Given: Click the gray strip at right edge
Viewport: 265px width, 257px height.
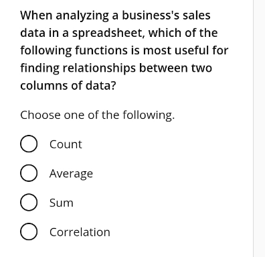Looking at the screenshot, I should [x=259, y=128].
